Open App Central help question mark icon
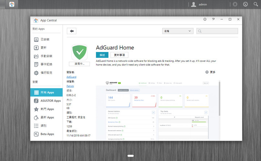This screenshot has height=161, width=261. [213, 19]
